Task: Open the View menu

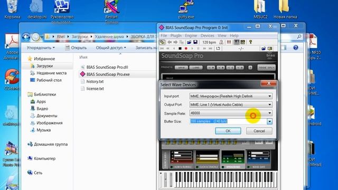Action: coord(222,35)
